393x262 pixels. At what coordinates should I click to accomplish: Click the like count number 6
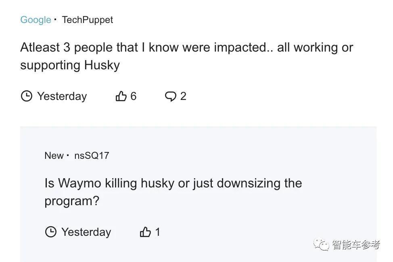(134, 96)
